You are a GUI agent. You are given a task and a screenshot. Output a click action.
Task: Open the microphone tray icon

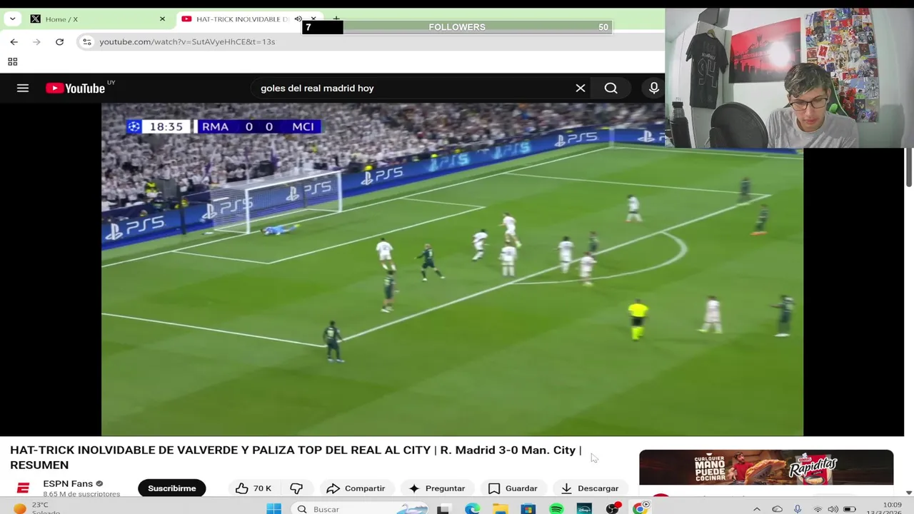coord(798,509)
